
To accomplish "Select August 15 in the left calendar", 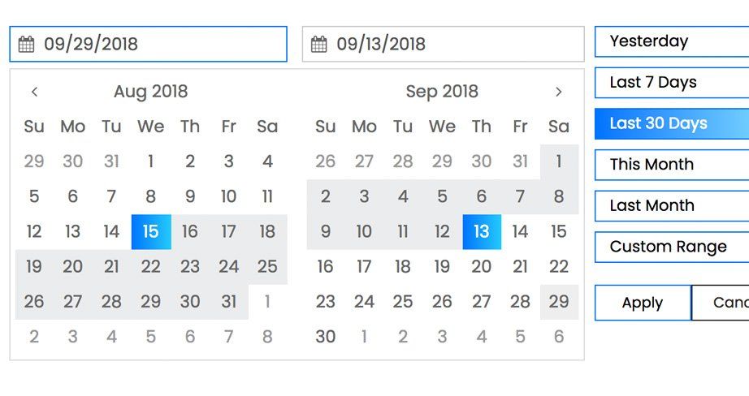I will coord(150,232).
